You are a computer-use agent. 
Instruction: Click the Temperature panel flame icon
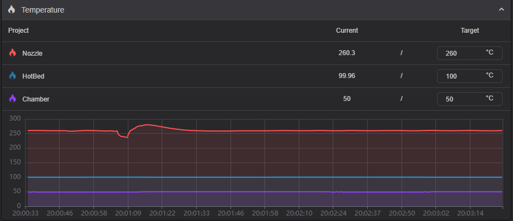coord(11,10)
